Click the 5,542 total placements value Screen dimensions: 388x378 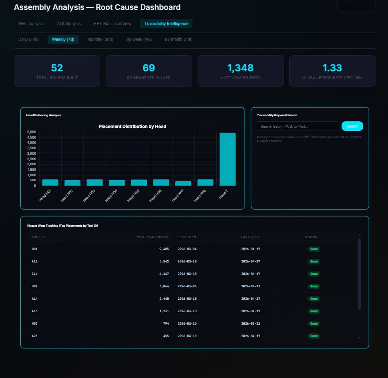tap(164, 261)
